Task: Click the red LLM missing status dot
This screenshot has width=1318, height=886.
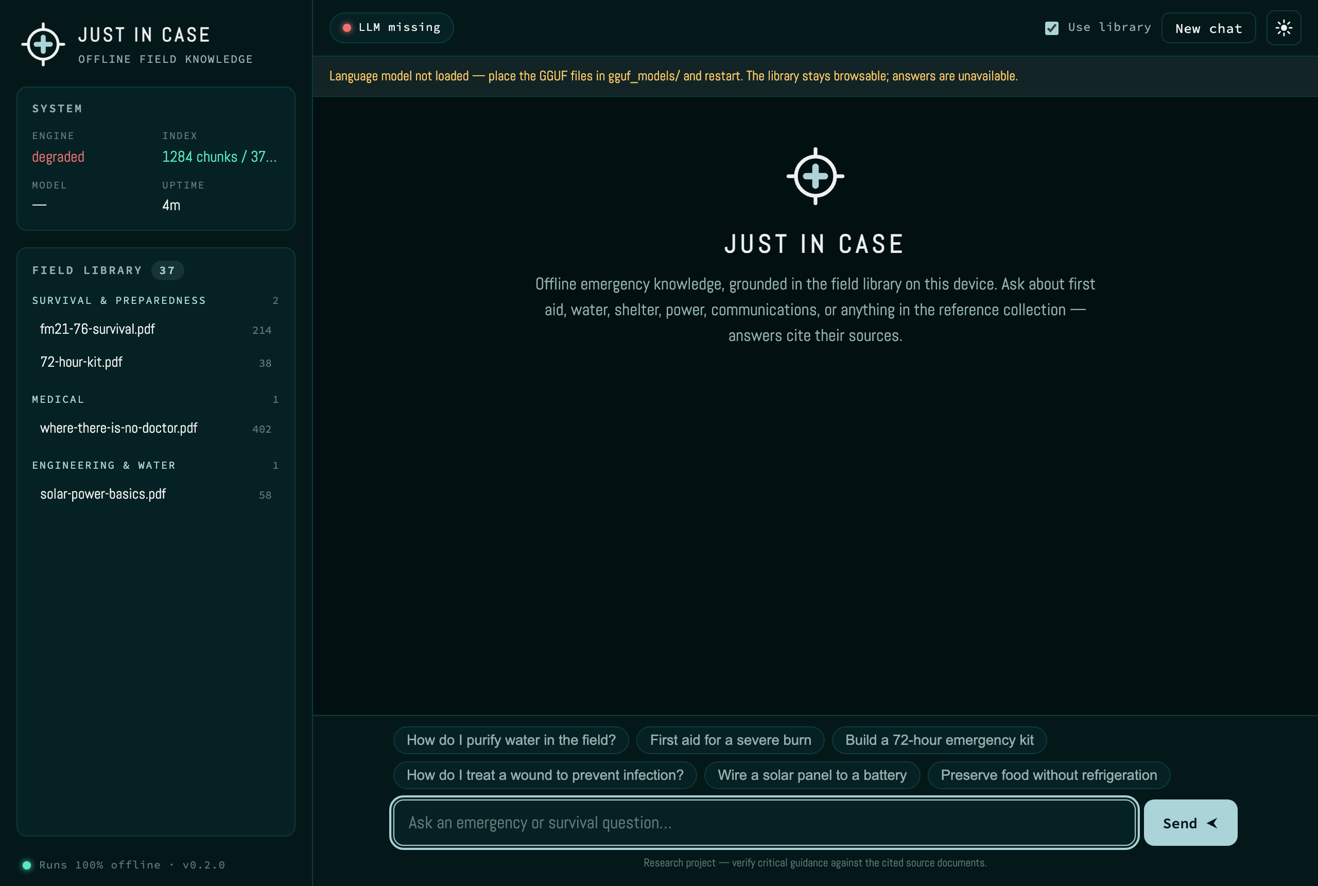Action: (x=346, y=28)
